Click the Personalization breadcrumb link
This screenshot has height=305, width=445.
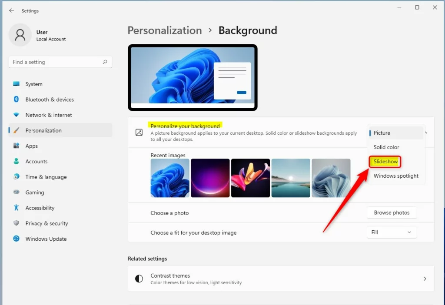(165, 30)
